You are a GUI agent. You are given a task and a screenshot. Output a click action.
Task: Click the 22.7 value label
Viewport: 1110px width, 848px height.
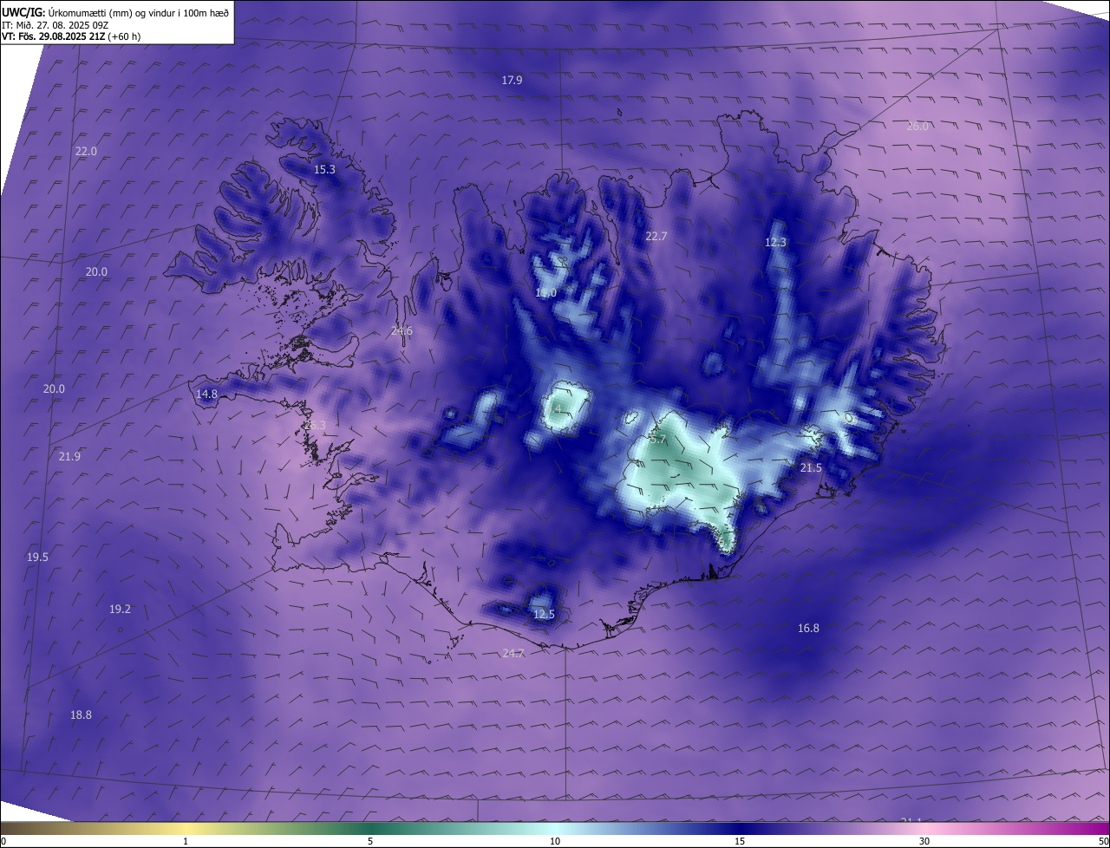[656, 236]
